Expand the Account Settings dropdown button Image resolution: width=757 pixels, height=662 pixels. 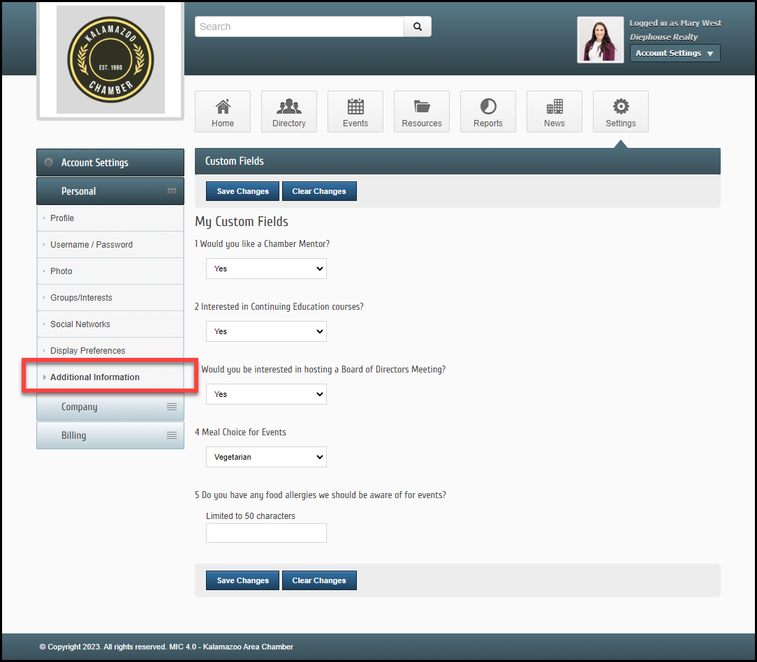tap(675, 53)
